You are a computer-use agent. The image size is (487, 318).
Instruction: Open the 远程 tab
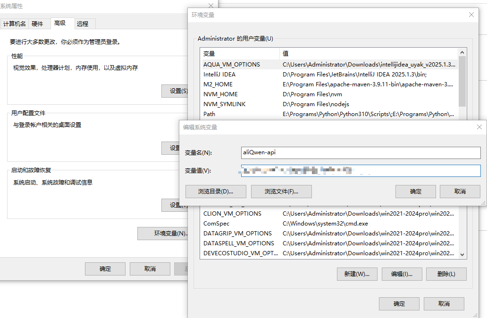[84, 24]
